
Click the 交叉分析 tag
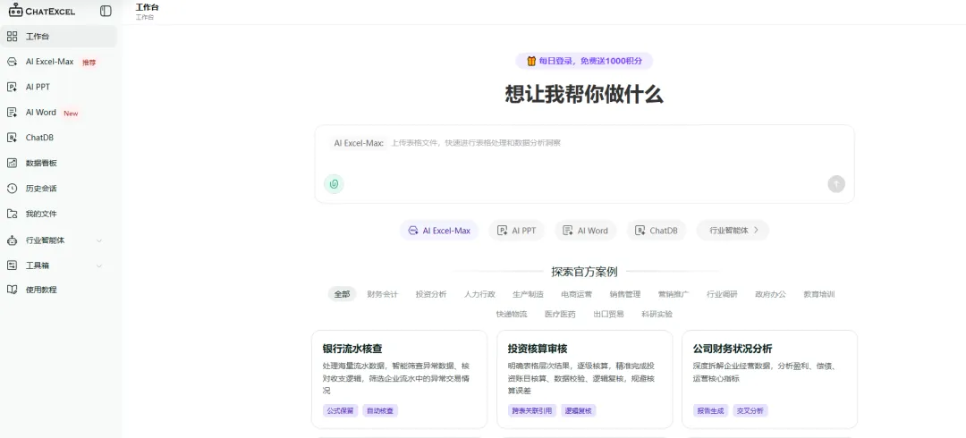750,410
